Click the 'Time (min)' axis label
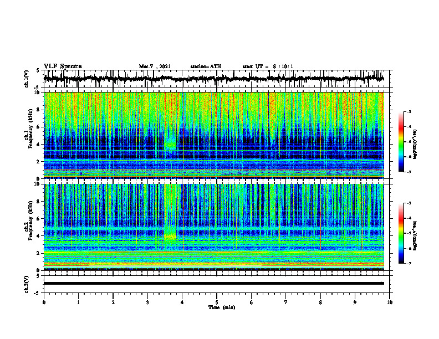This screenshot has height=339, width=439. coord(222,307)
